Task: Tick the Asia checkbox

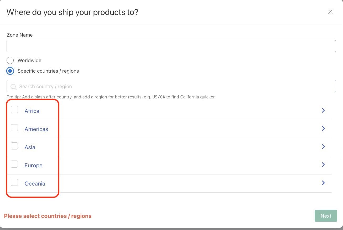Action: point(14,146)
